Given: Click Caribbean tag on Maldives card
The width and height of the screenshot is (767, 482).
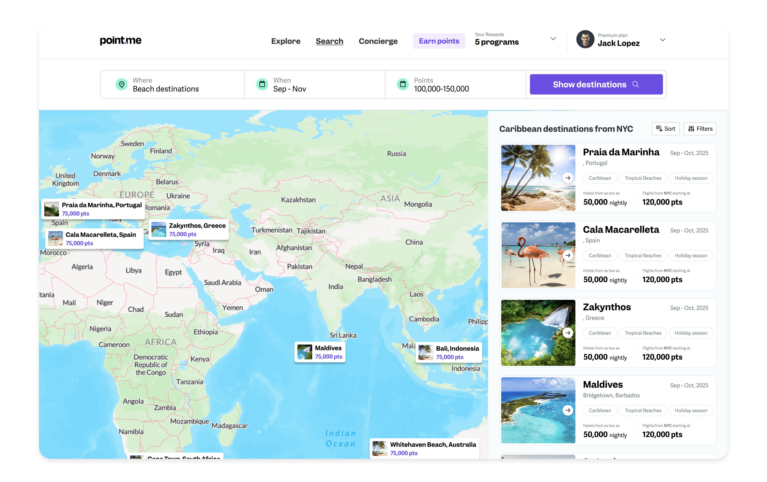Looking at the screenshot, I should [600, 410].
